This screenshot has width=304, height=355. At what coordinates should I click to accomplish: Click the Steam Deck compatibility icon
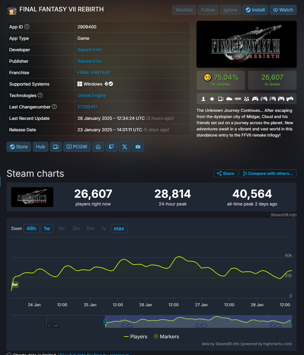(x=106, y=84)
